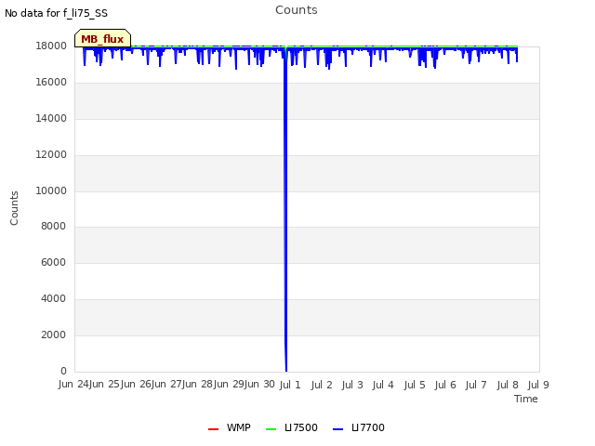Click the 'Jul 3' x-axis date label

(x=352, y=385)
